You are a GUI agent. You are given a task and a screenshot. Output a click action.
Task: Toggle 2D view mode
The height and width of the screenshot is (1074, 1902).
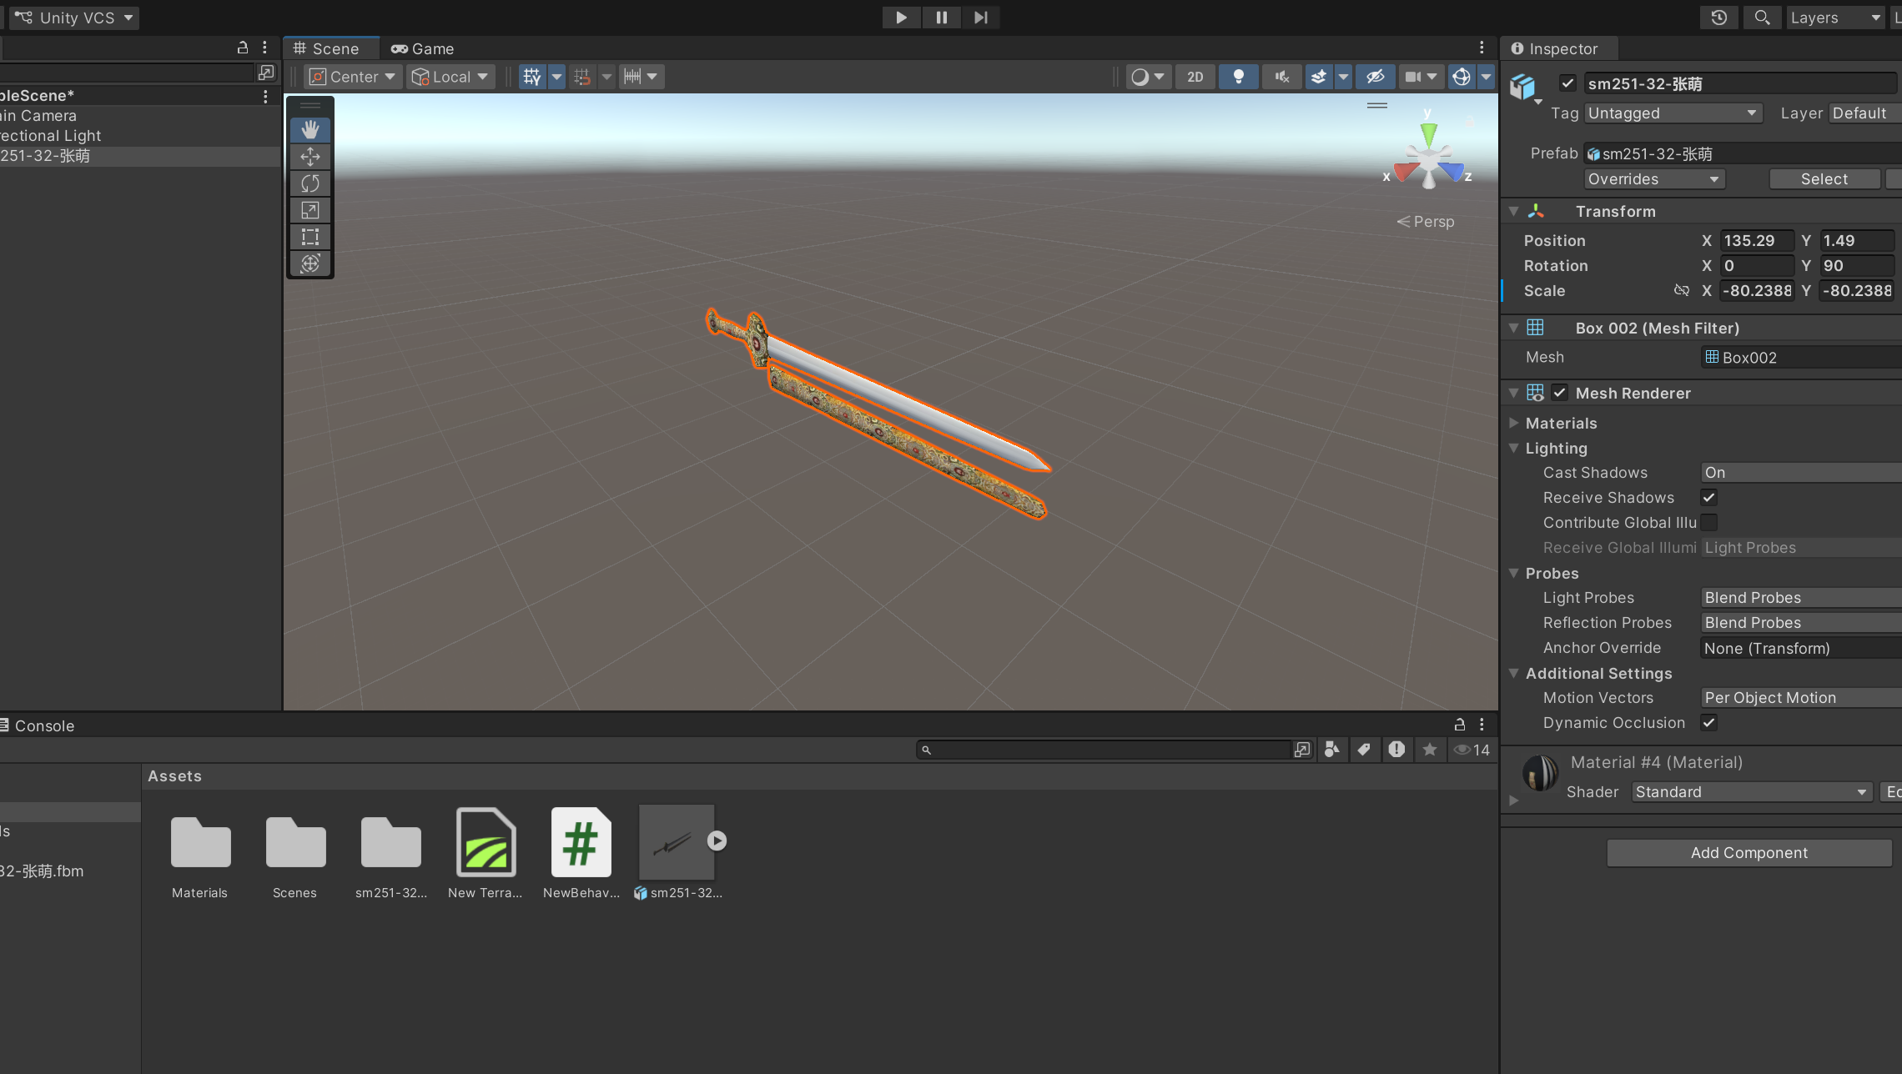[x=1195, y=77]
